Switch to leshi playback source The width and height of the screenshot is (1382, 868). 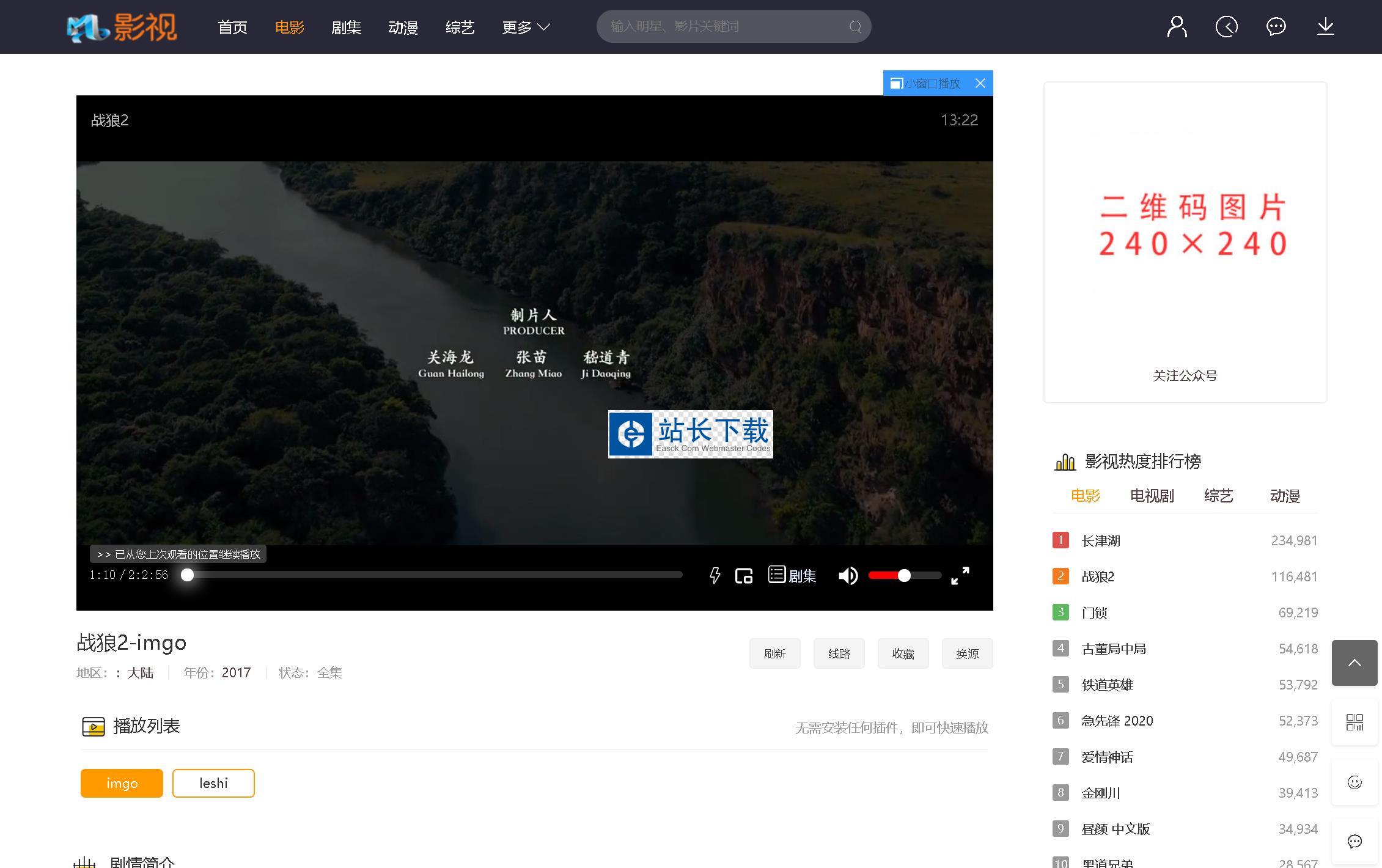pos(213,783)
